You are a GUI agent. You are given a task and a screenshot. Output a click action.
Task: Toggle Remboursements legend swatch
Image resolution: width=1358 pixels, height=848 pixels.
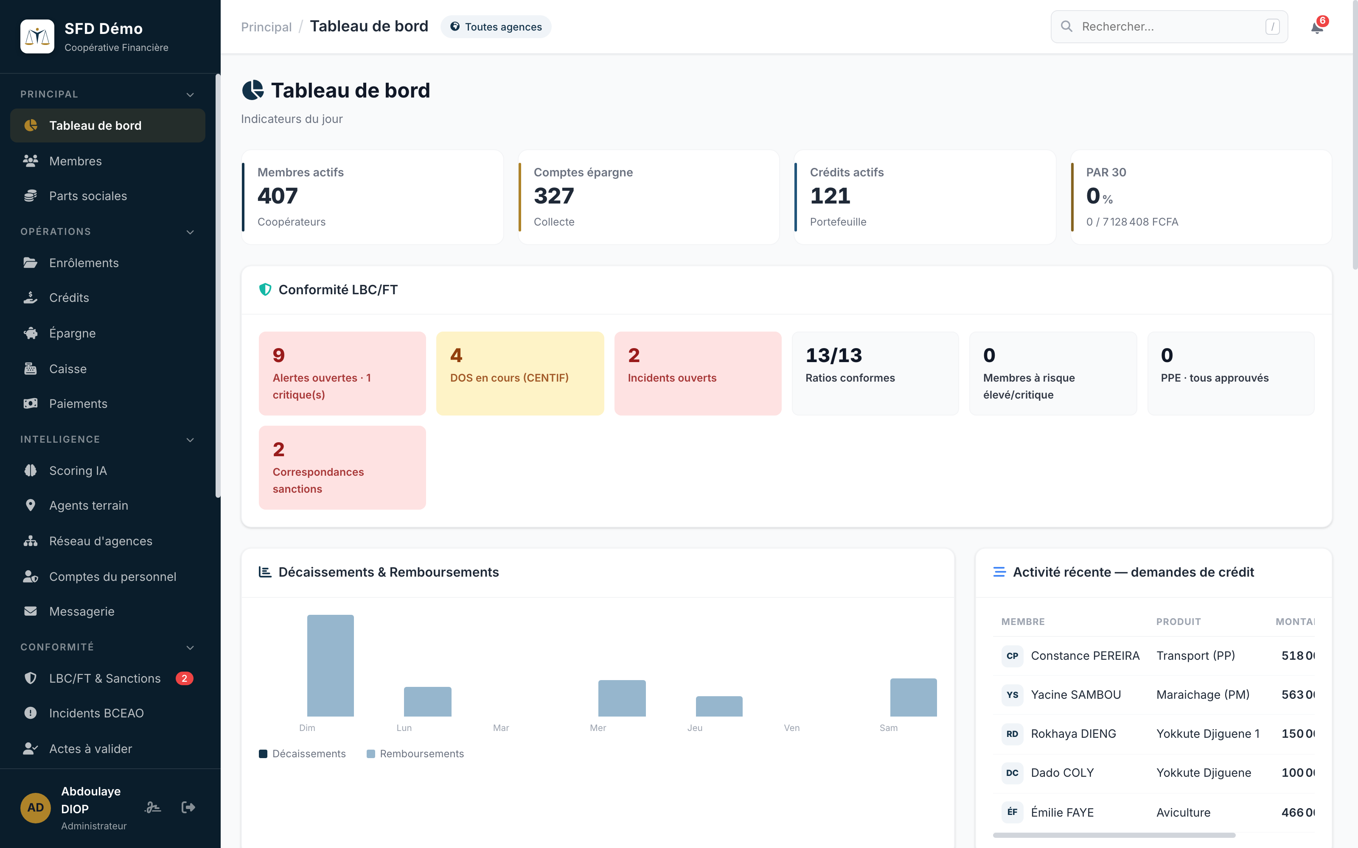370,754
